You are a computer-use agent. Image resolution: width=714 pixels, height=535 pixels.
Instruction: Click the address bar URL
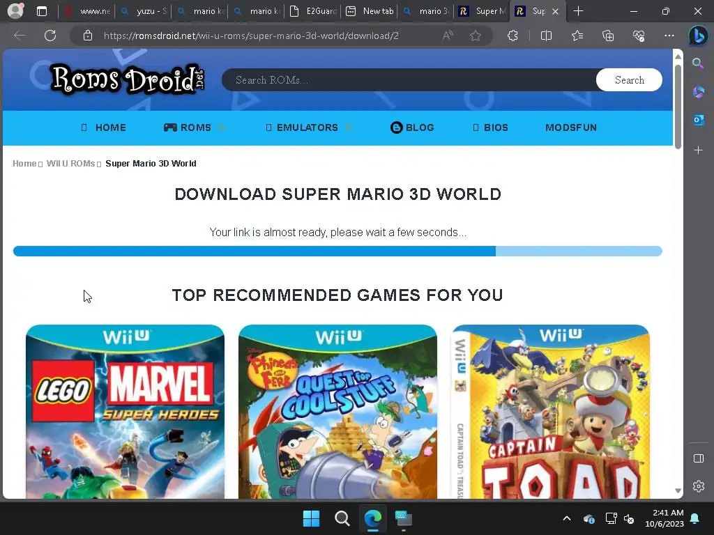(x=251, y=36)
